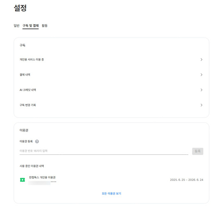This screenshot has height=206, width=222.
Task: Focus the 이용권 번호 16자리 입력 field
Action: pyautogui.click(x=104, y=151)
